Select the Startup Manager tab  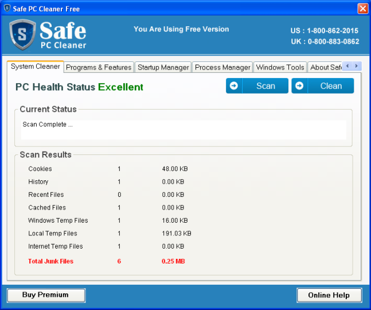point(163,67)
